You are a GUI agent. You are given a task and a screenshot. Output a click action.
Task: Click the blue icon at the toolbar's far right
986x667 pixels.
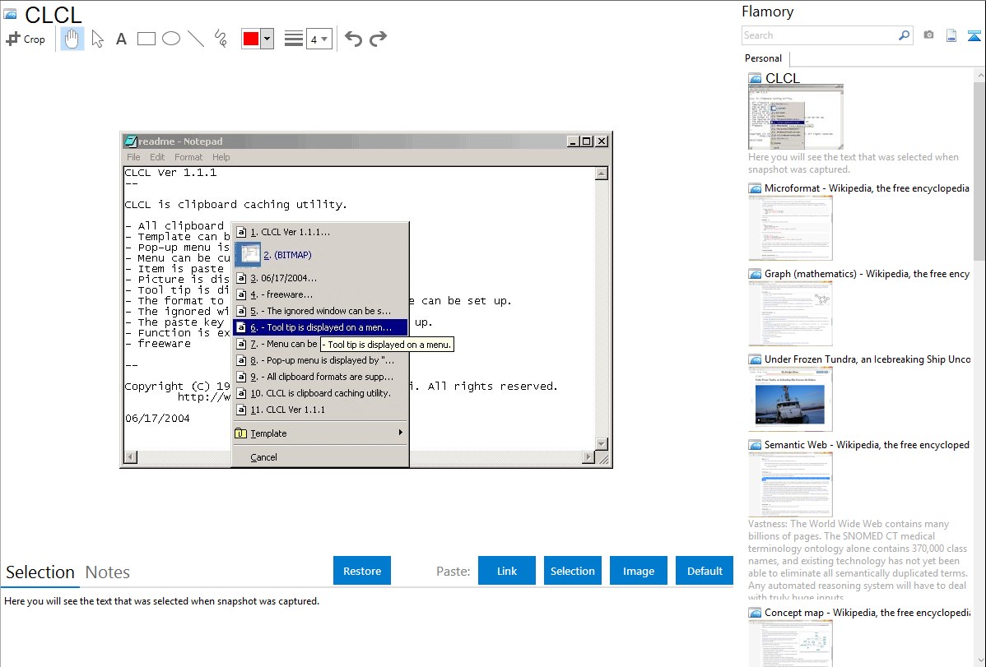click(974, 35)
